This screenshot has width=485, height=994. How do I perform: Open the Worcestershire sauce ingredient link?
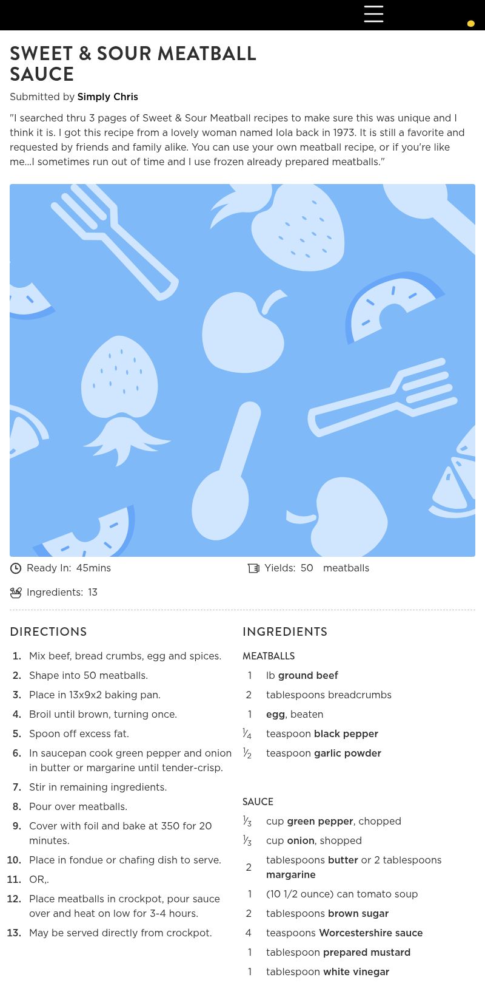pos(371,933)
